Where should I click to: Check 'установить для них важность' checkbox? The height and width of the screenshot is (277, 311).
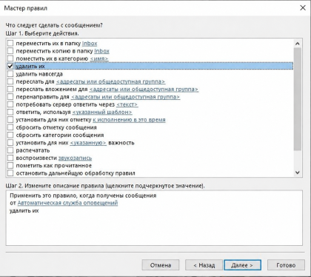(10, 143)
